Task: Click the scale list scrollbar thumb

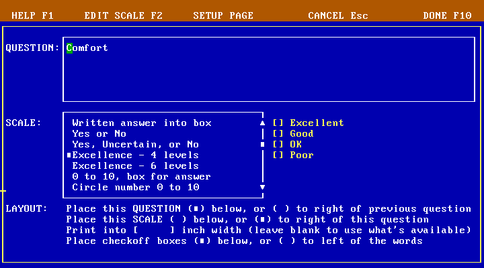Action: click(x=262, y=144)
